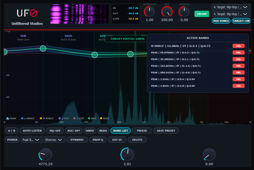Enable AUTO-LISTEN
Viewport: 254px width, 170px height.
click(x=32, y=131)
